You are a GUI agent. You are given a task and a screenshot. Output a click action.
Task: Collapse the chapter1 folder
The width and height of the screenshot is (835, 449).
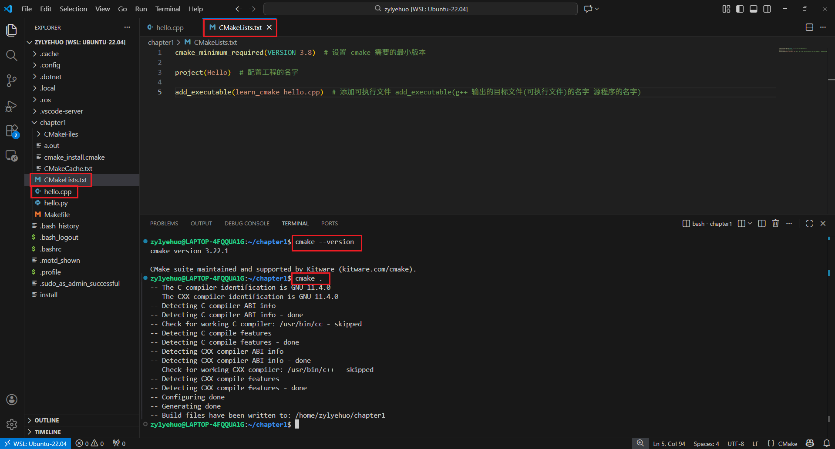pos(82,122)
